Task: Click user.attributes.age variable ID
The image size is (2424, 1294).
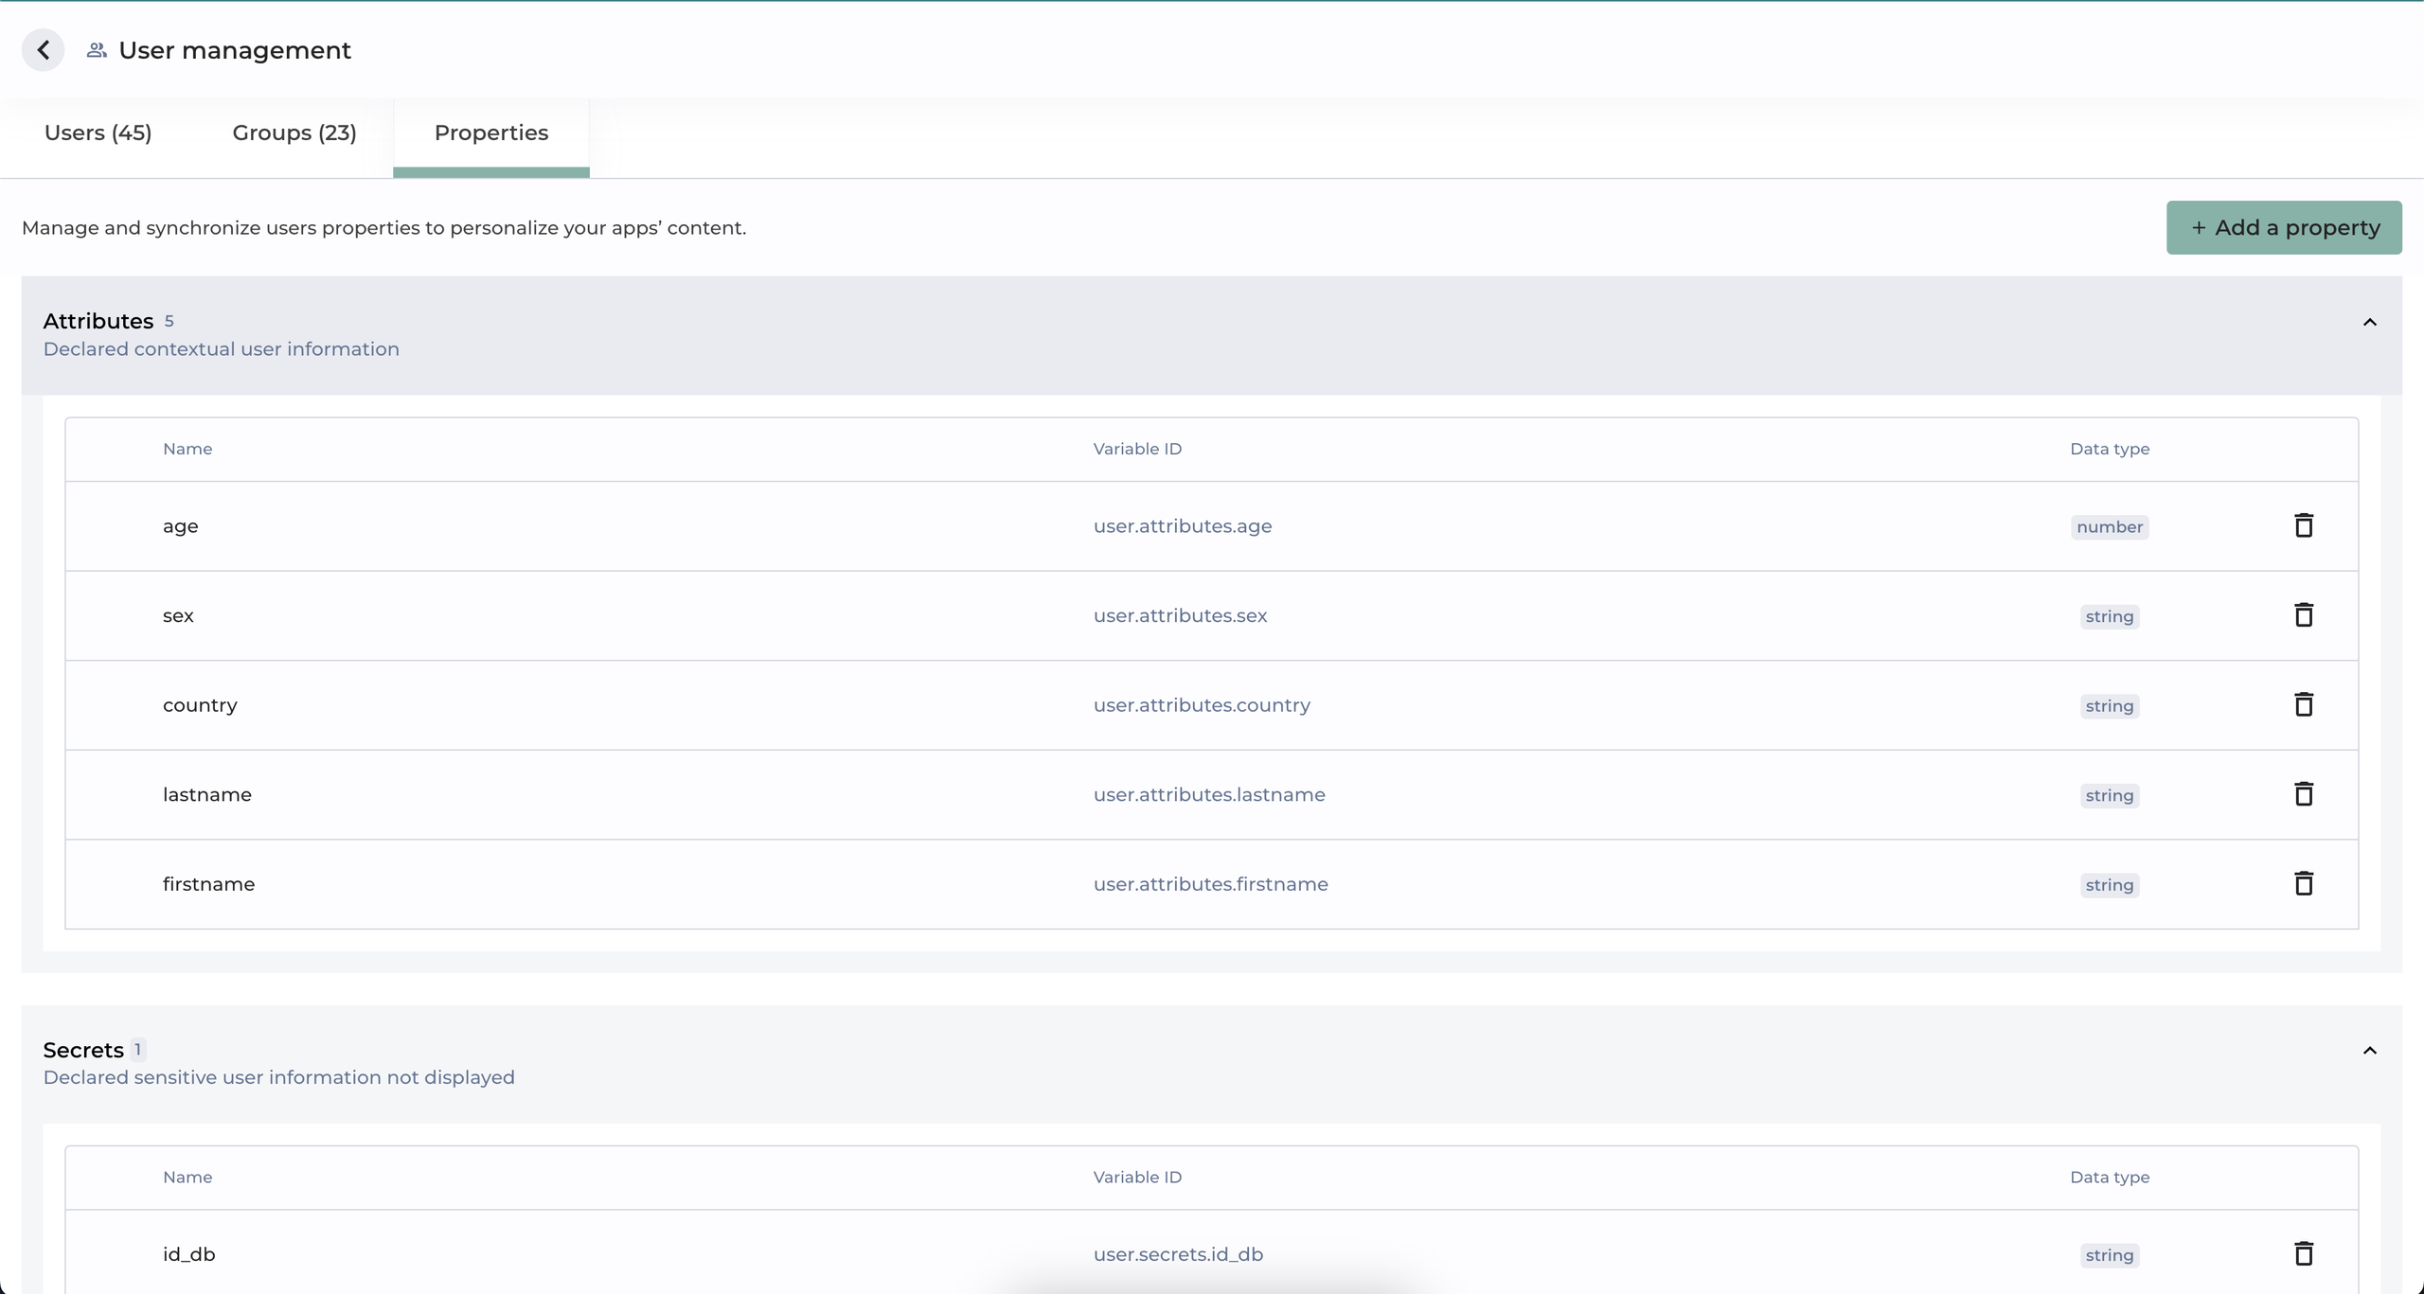Action: [x=1182, y=526]
